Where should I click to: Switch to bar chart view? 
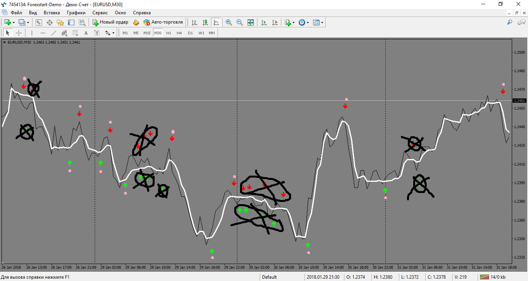pos(194,22)
